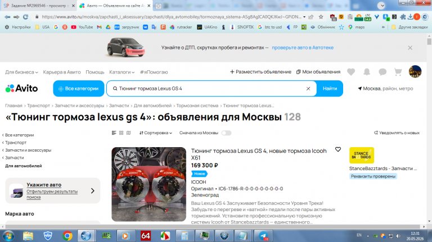This screenshot has width=432, height=242.
Task: Open the VK bookmark icon
Action: (145, 27)
